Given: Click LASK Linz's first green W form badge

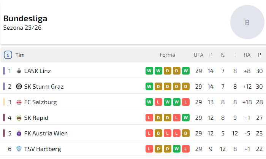Looking at the screenshot, I should pyautogui.click(x=149, y=71).
